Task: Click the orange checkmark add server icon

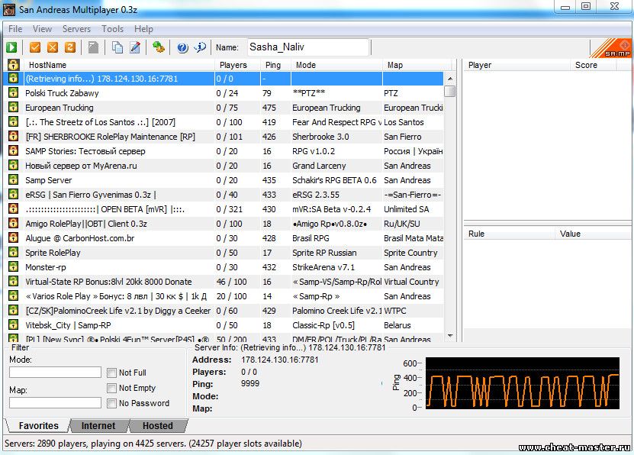Action: click(36, 47)
